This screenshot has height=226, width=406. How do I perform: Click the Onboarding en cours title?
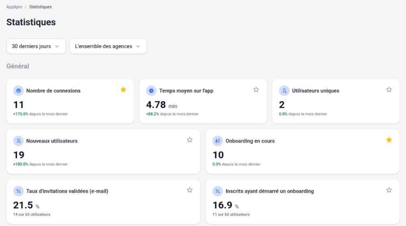click(250, 141)
